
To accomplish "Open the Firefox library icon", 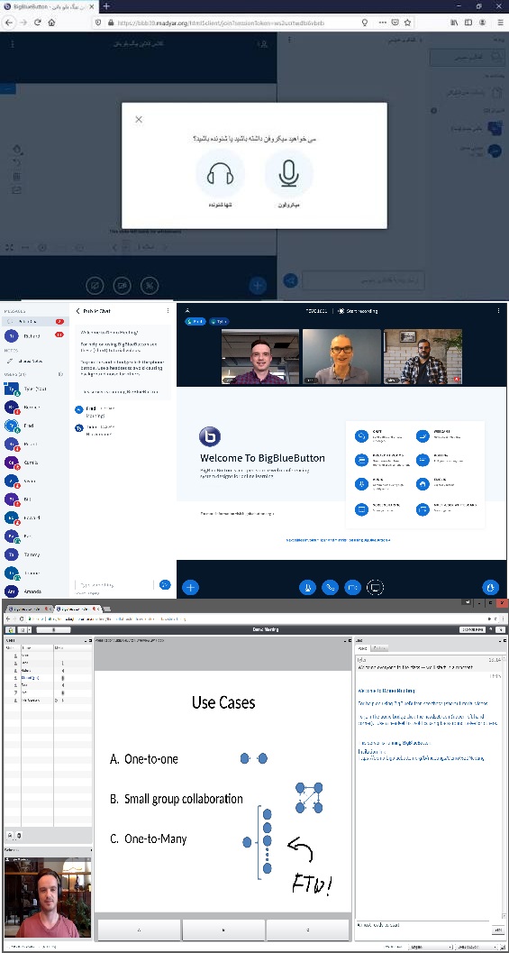I will coord(454,22).
